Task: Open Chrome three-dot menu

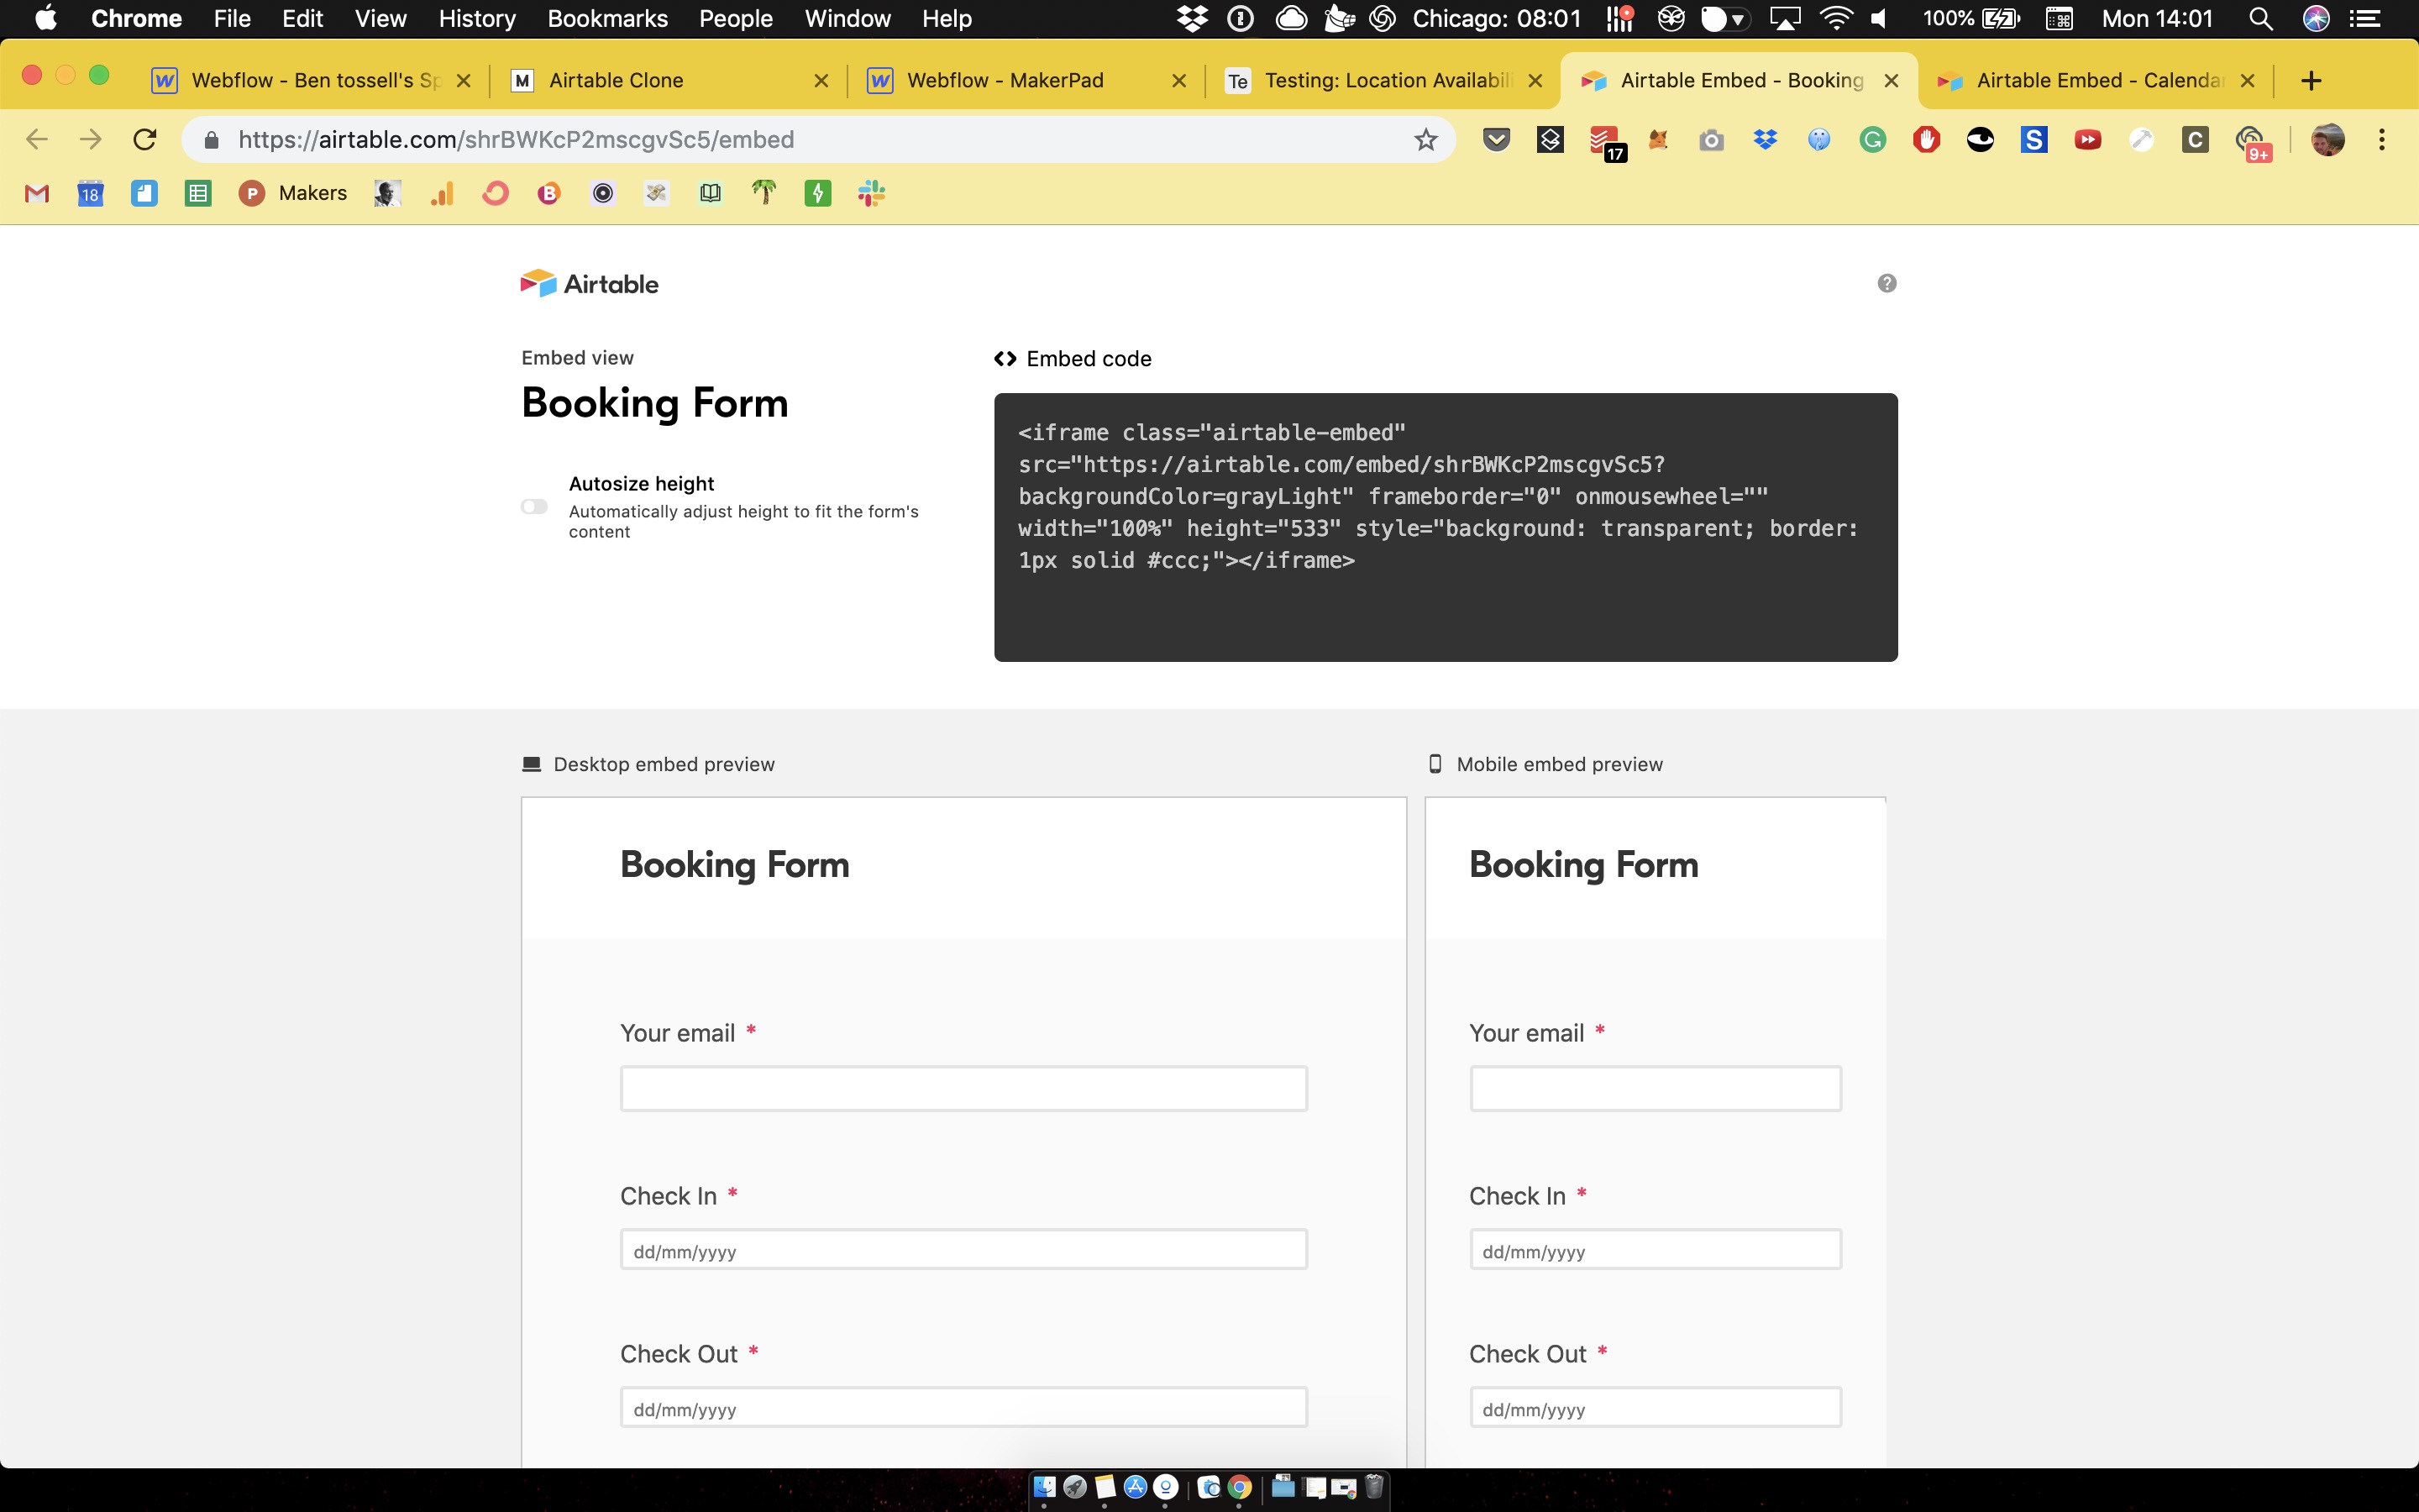Action: pos(2381,140)
